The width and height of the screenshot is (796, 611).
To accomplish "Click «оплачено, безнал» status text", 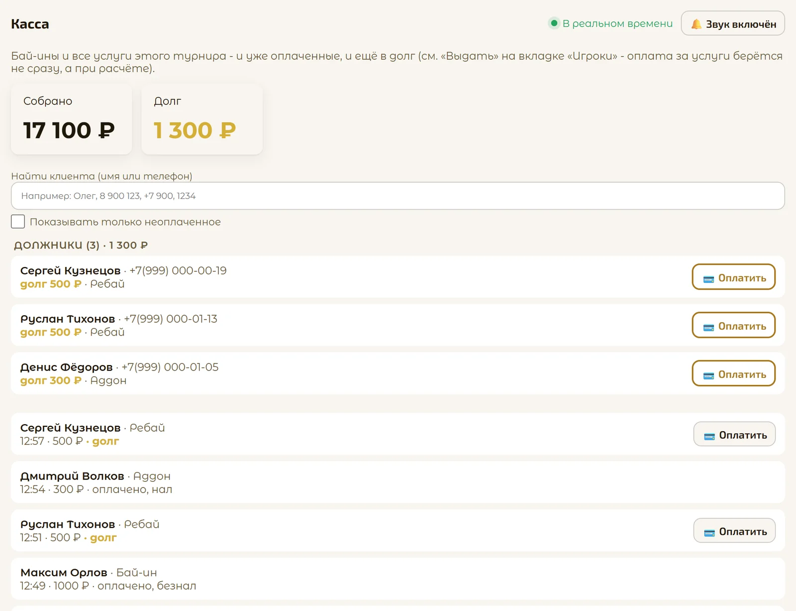I will point(147,586).
